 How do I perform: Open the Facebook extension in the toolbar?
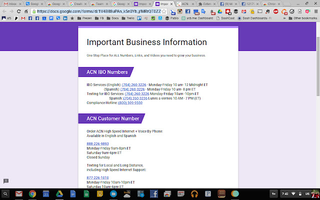tap(188, 11)
